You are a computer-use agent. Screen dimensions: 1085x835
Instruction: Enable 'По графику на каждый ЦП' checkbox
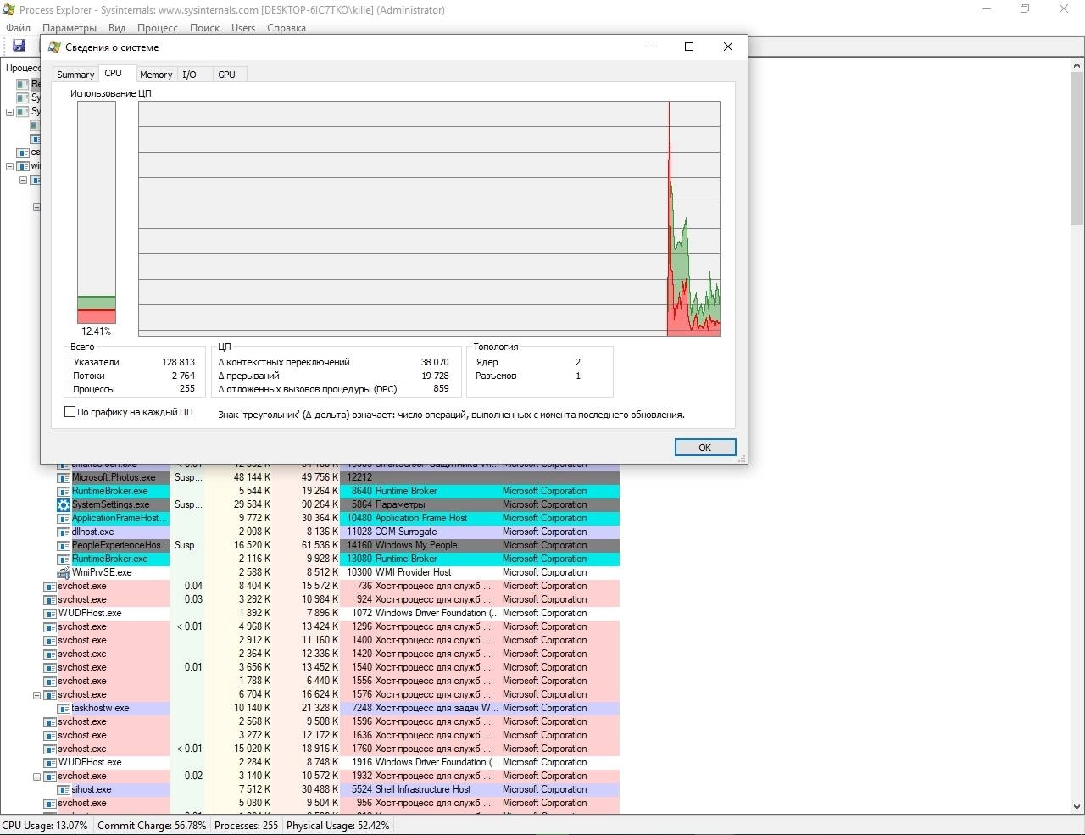pyautogui.click(x=70, y=412)
